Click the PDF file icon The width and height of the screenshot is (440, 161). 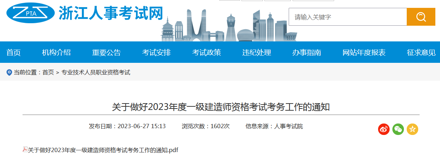tap(25, 150)
